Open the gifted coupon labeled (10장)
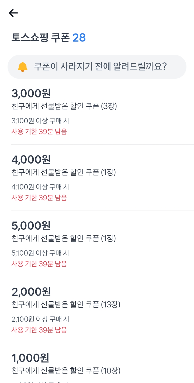 point(66,370)
